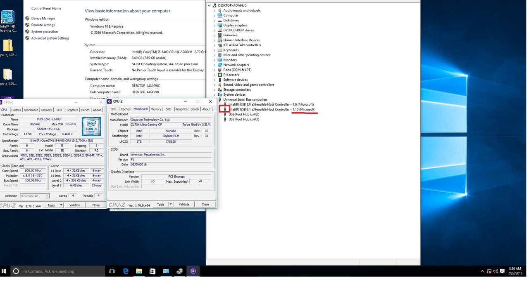Open the Processor #1 selection dropdown
The width and height of the screenshot is (529, 297).
[x=35, y=196]
